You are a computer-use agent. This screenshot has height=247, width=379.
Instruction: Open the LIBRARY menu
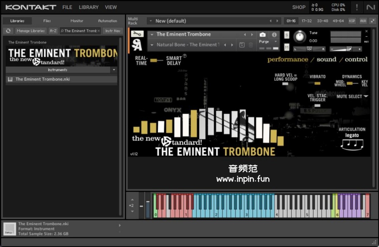click(89, 7)
